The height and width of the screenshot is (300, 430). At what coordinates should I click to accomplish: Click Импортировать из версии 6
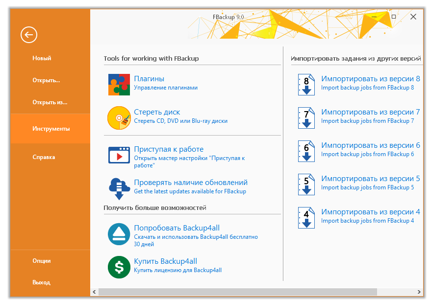point(371,145)
